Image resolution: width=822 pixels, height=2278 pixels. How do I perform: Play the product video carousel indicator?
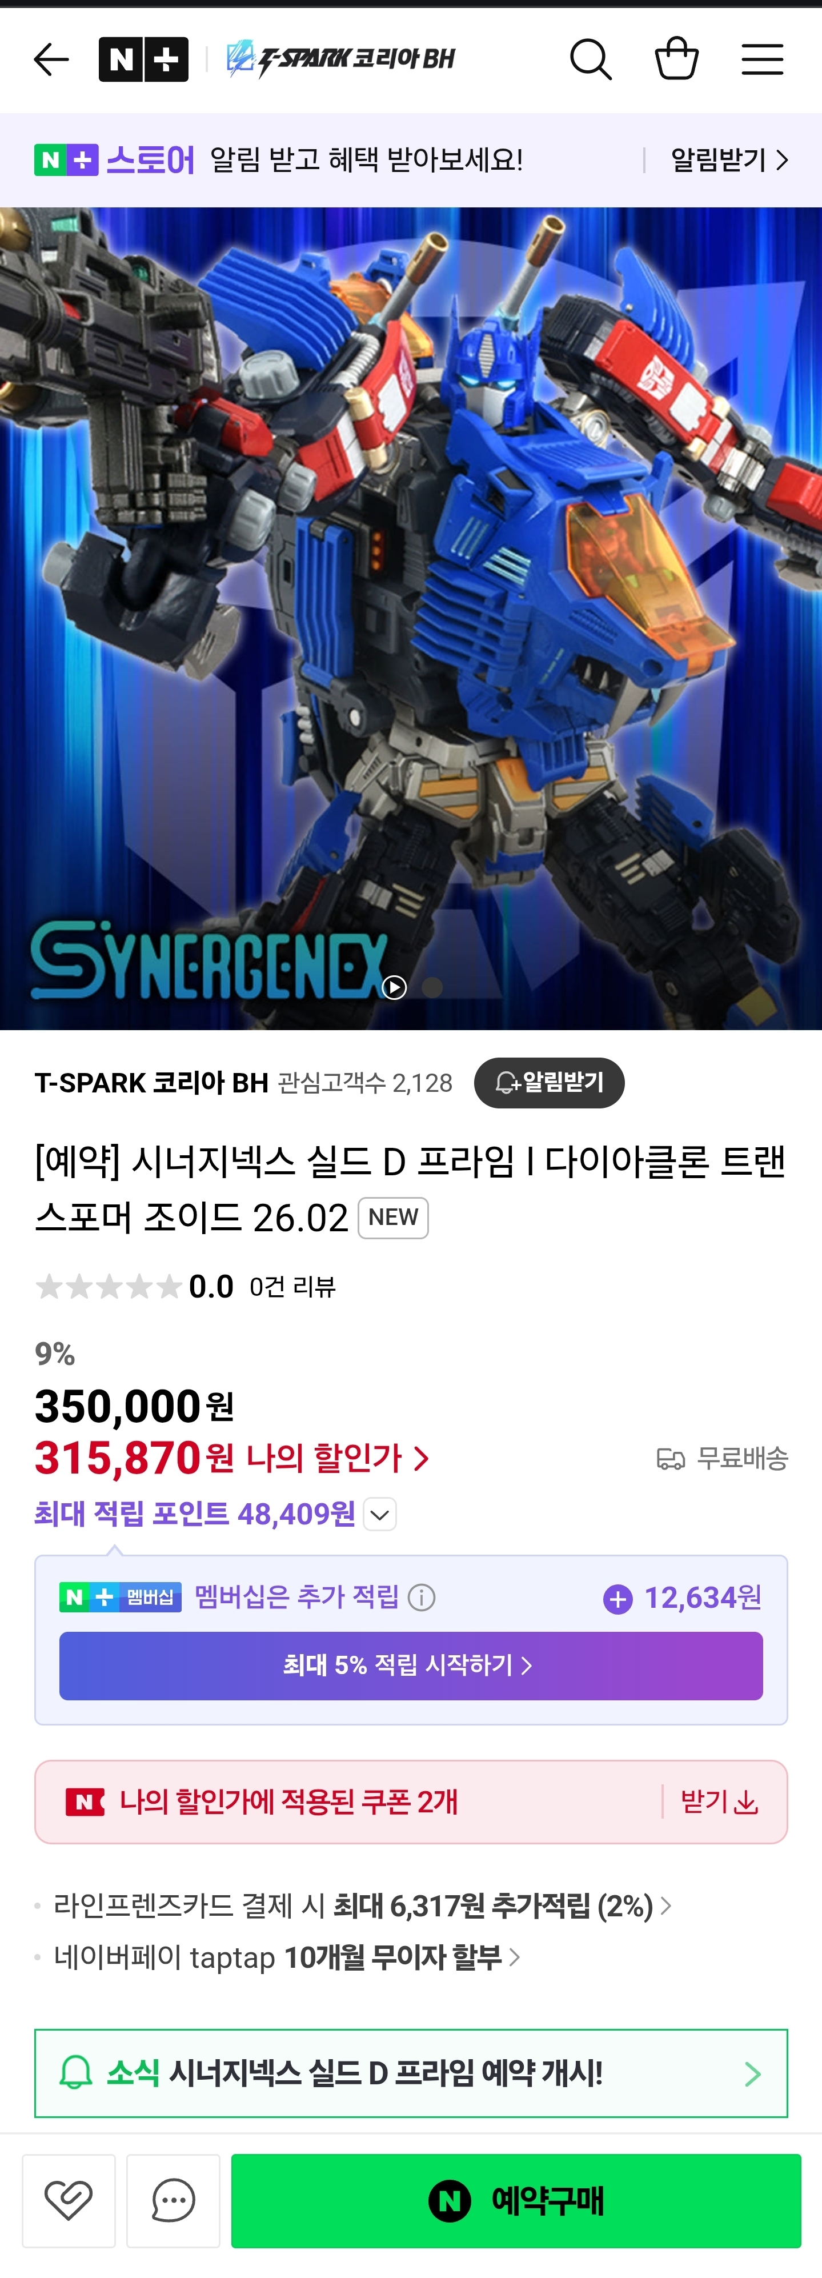pos(394,988)
